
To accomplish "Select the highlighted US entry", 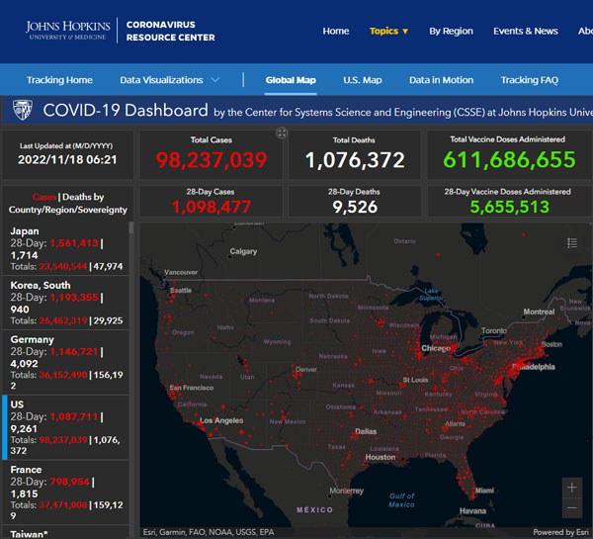I will 66,427.
